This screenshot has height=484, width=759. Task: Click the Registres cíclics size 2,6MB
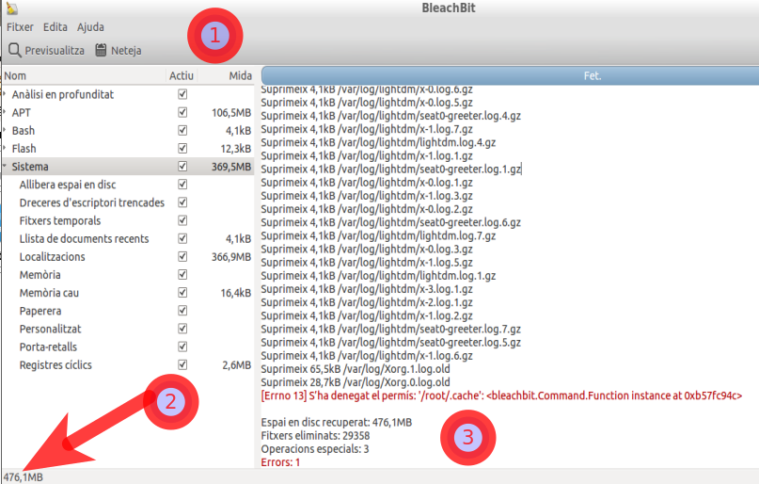237,364
